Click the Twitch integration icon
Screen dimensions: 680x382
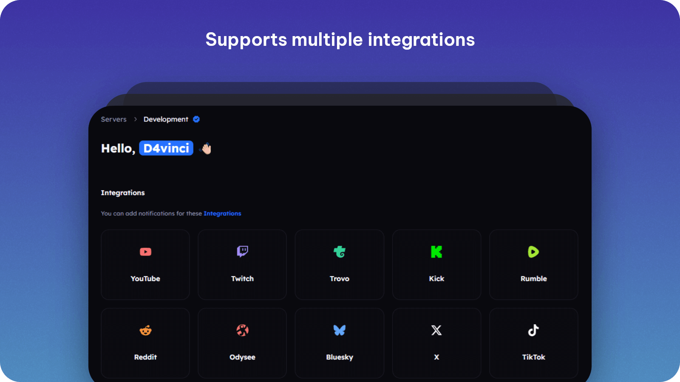[242, 252]
